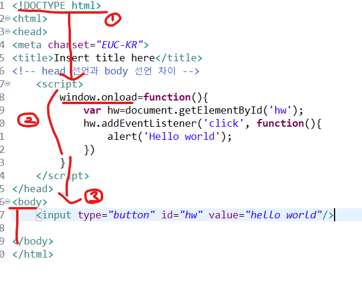Collapse the <html> fold marker
The width and height of the screenshot is (362, 285).
pyautogui.click(x=8, y=18)
